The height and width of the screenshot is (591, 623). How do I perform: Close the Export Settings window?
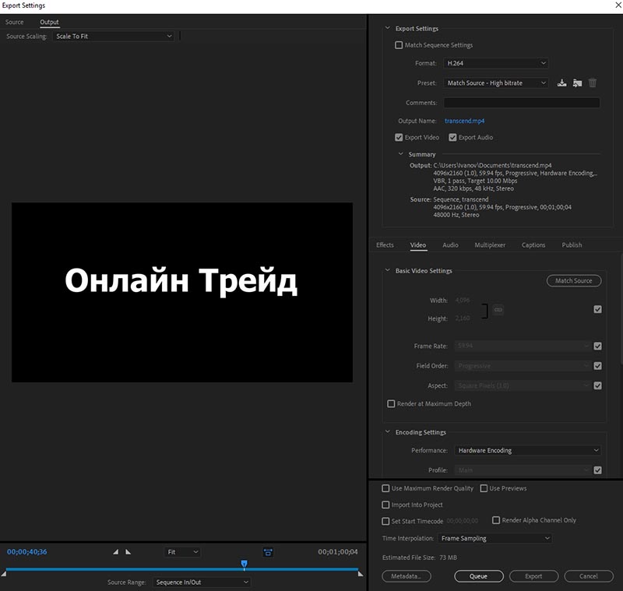(618, 5)
